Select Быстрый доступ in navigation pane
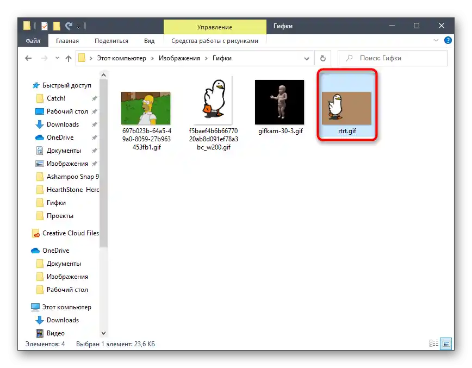Image resolution: width=472 pixels, height=368 pixels. (61, 85)
